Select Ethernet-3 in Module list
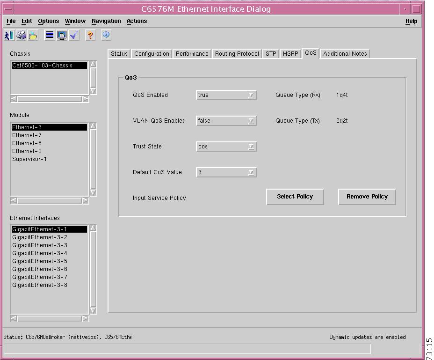This screenshot has height=360, width=434. (49, 127)
